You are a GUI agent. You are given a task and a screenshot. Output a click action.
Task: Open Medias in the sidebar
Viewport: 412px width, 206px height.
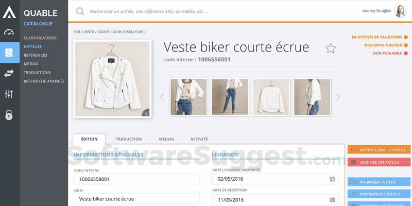pos(31,64)
